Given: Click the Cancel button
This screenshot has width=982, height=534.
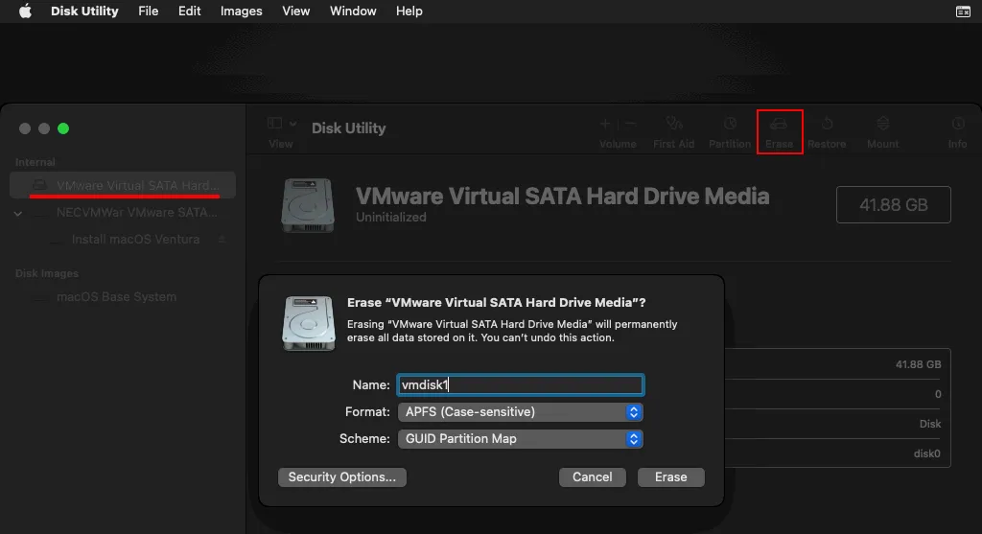Looking at the screenshot, I should click(x=592, y=477).
